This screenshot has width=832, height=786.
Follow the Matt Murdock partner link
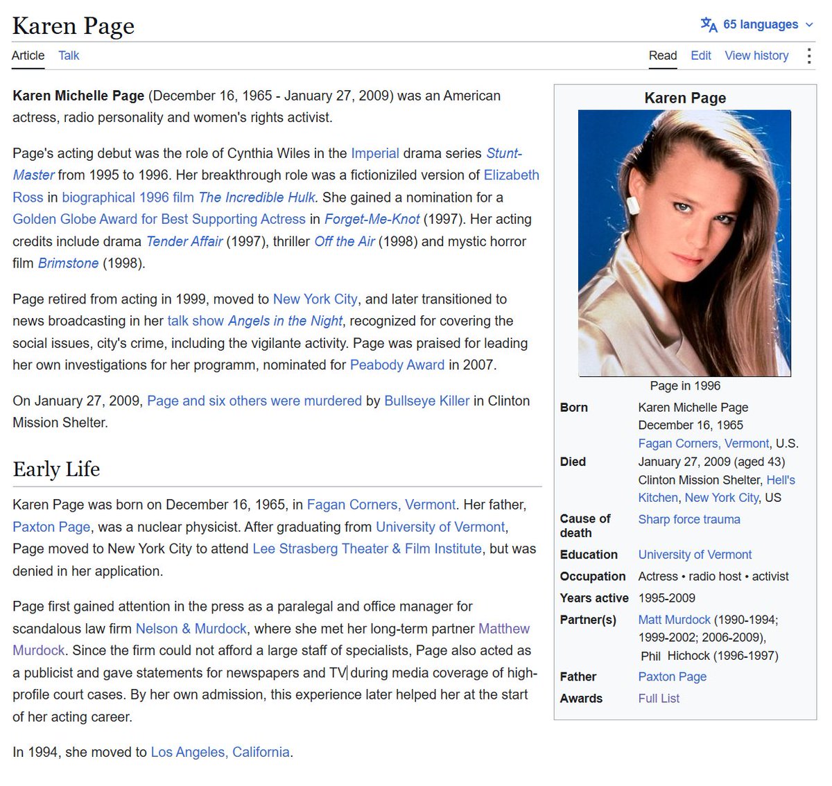coord(675,620)
